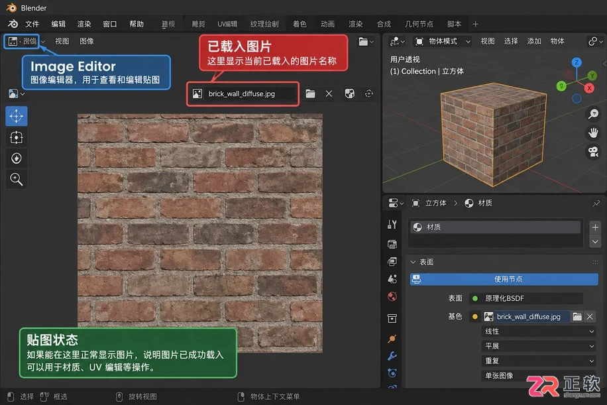
Task: Toggle the pin icon in properties header
Action: tap(596, 203)
